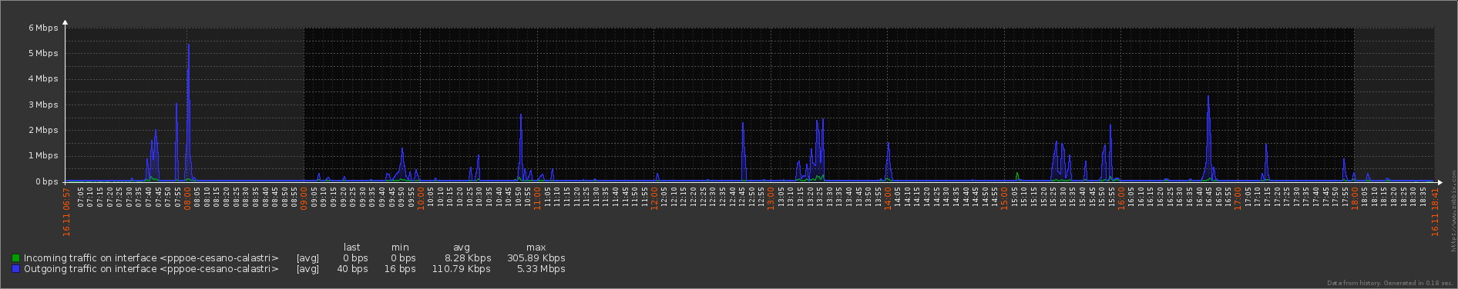
Task: Click the 0 bps label on Y axis
Action: click(45, 182)
